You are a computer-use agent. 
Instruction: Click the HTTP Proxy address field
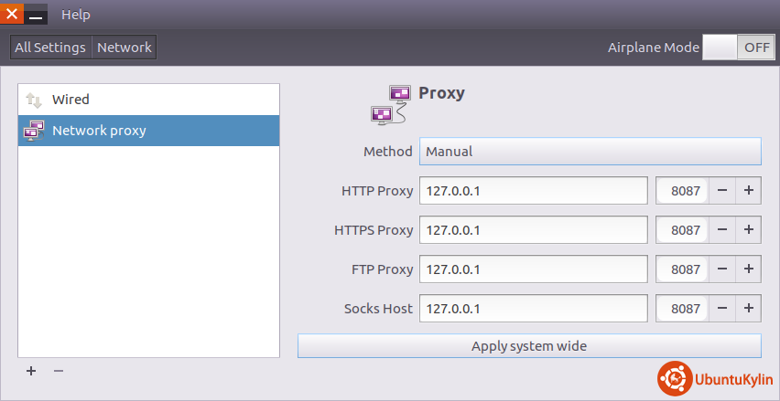point(534,191)
